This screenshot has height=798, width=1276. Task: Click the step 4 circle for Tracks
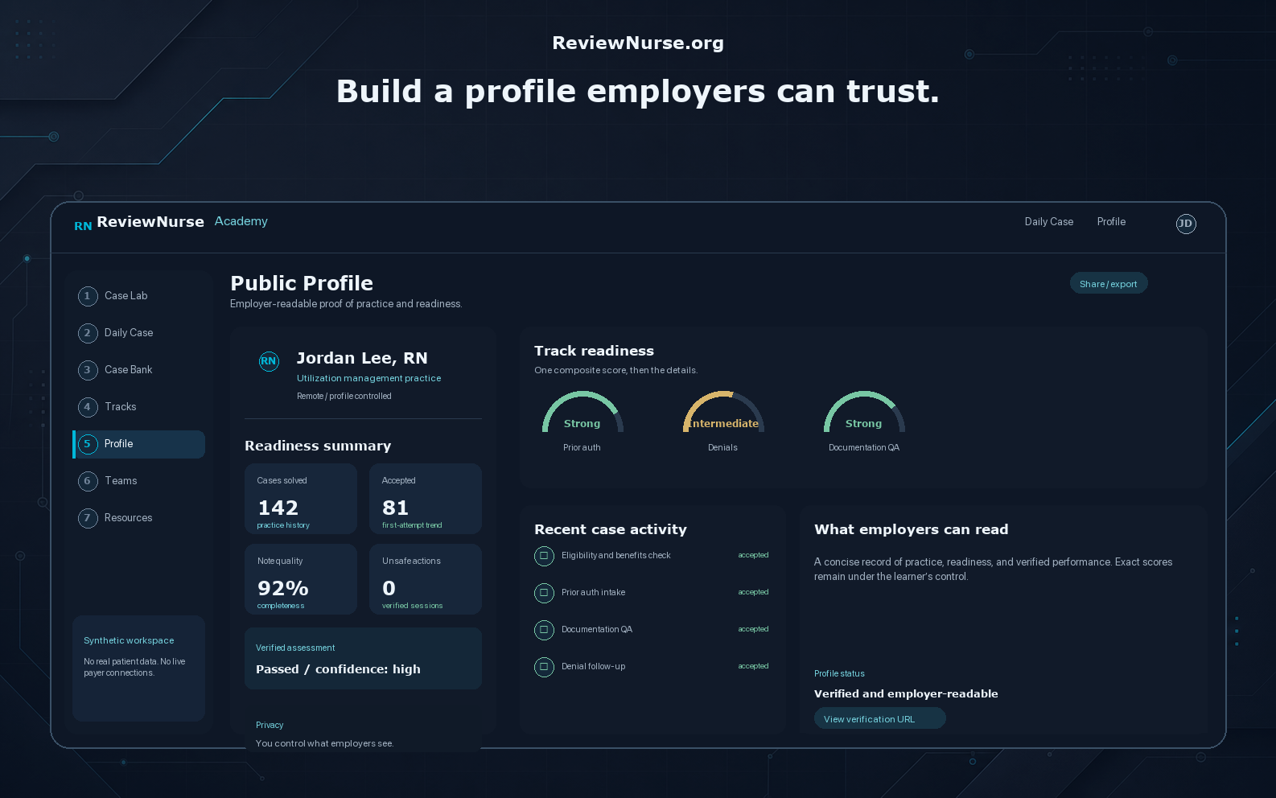click(x=88, y=407)
